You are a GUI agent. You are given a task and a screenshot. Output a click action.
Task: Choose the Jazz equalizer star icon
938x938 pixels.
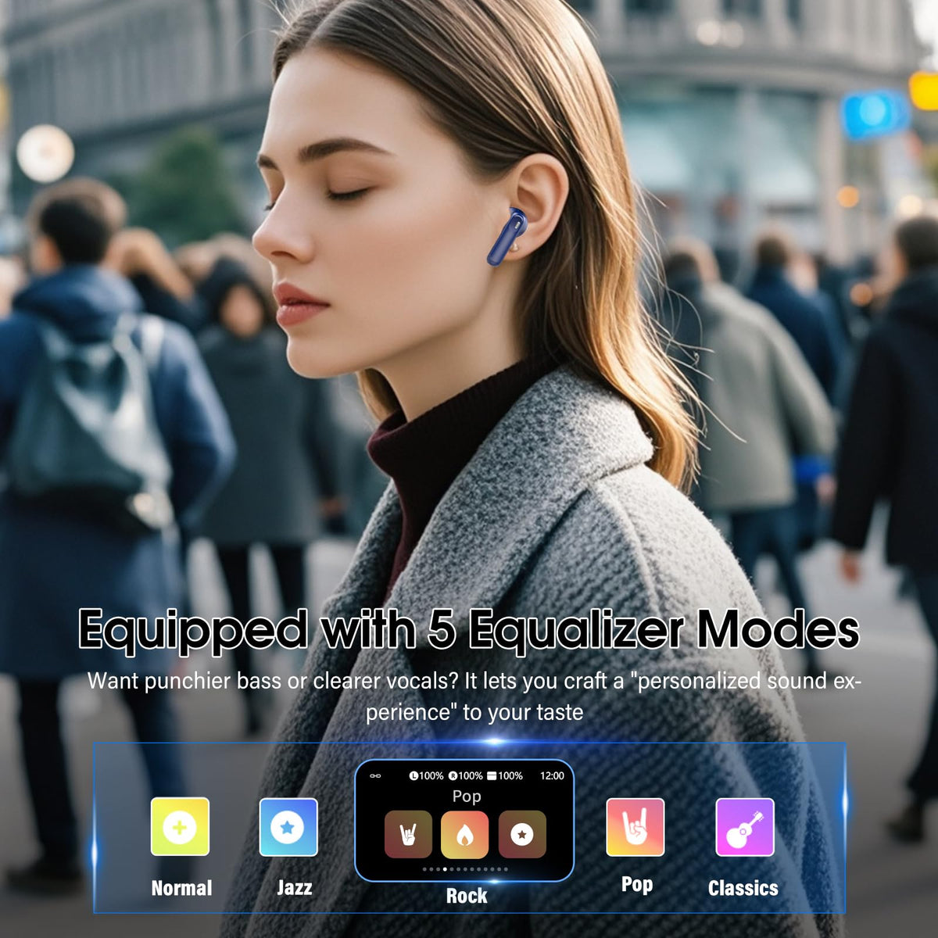[x=288, y=826]
